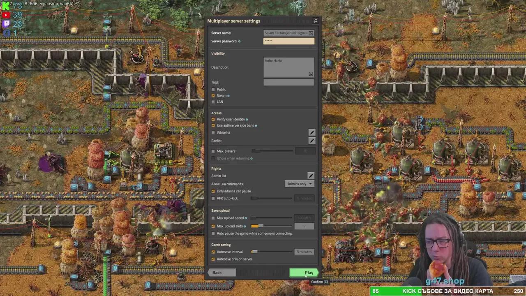Enable AFK auto-kick checkbox
This screenshot has height=296, width=526.
[x=213, y=198]
